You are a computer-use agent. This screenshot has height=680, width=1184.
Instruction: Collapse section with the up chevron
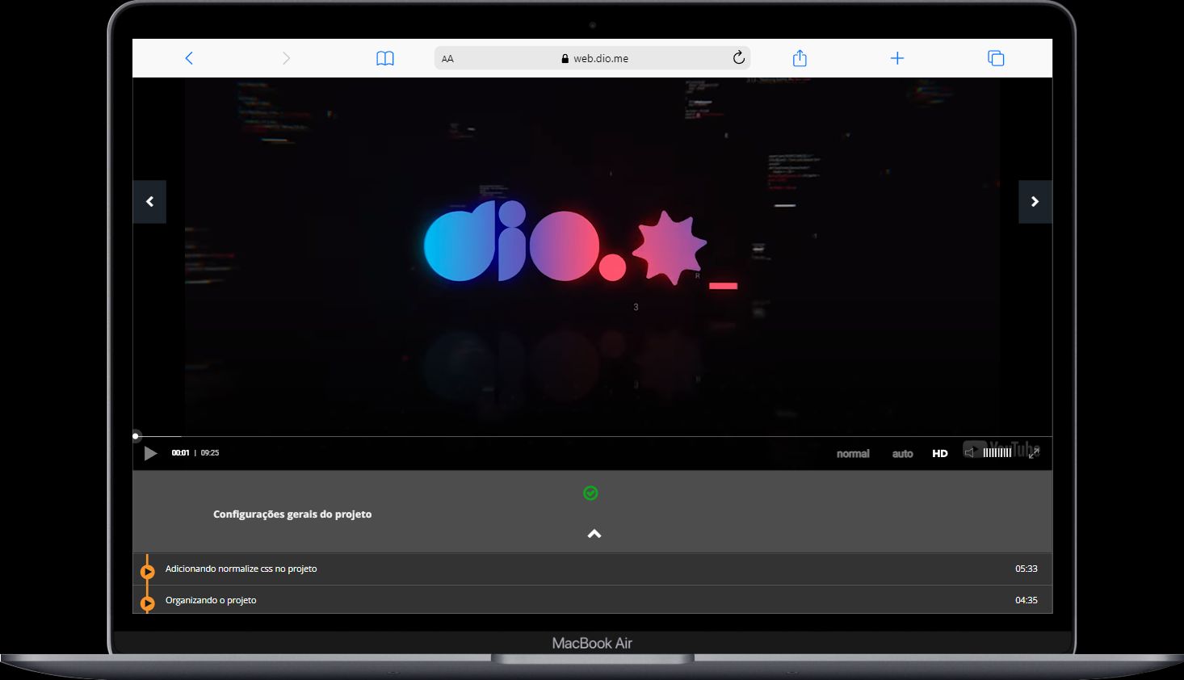594,534
